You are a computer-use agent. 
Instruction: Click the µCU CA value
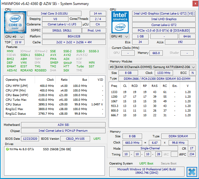click(x=98, y=24)
